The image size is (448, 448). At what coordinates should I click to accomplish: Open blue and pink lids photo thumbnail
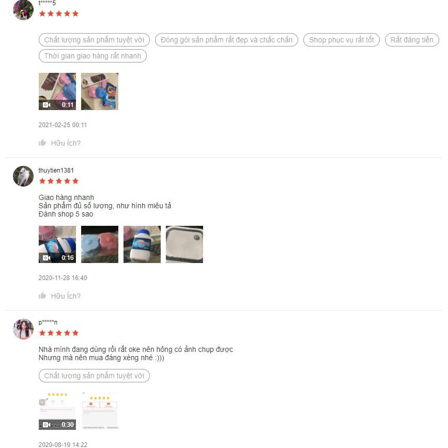pyautogui.click(x=100, y=244)
